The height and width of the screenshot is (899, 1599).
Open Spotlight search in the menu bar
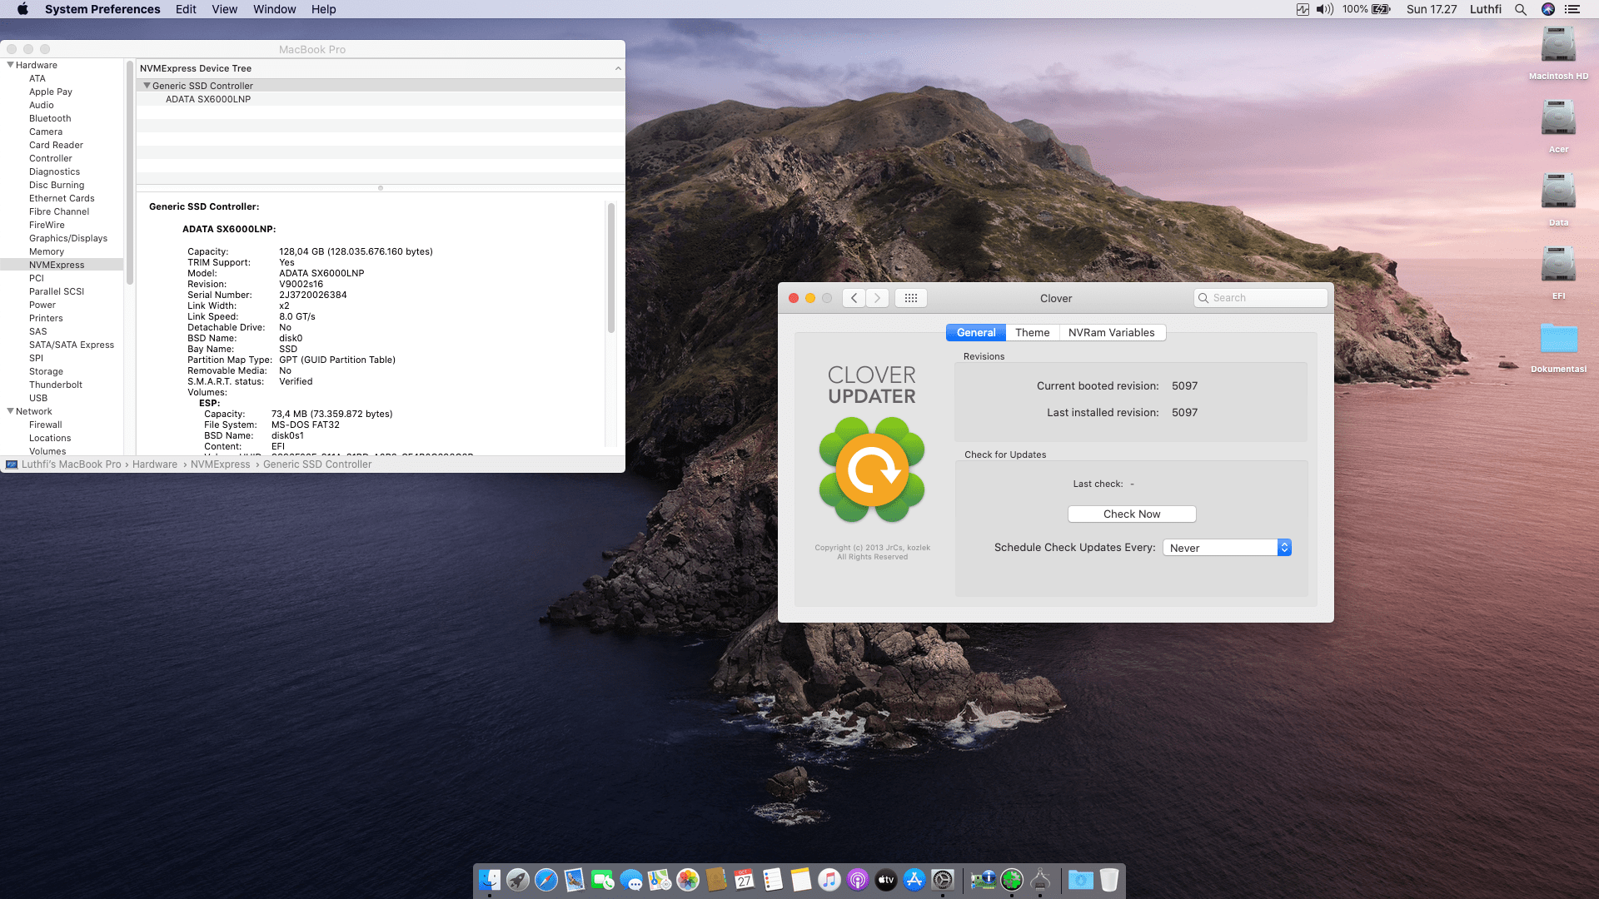click(1521, 9)
